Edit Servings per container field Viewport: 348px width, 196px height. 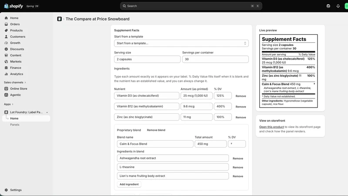tap(215, 59)
